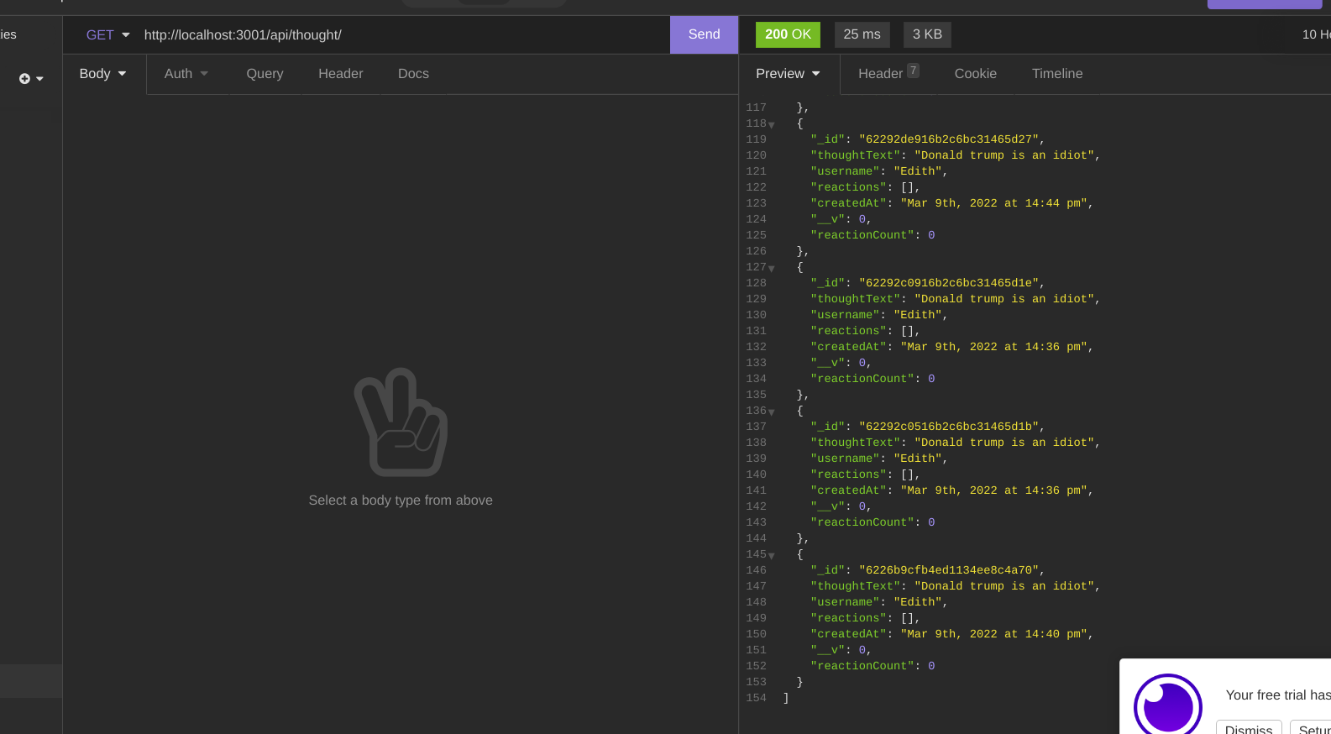Click the plus create-request icon in sidebar

coord(25,79)
